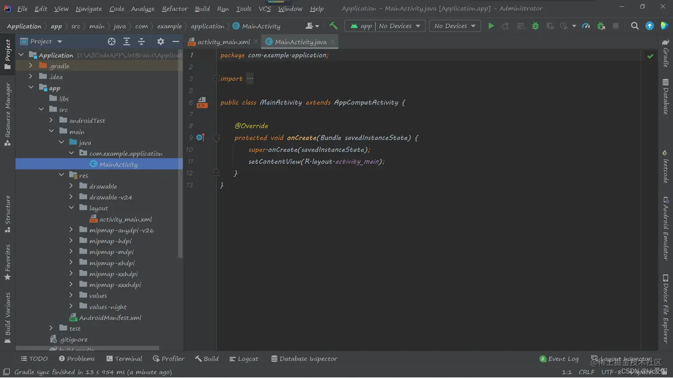This screenshot has width=673, height=378.
Task: Select AndroidManifest.xml in project tree
Action: (x=105, y=318)
